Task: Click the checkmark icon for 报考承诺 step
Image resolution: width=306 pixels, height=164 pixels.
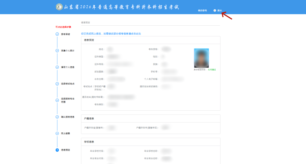Action: click(57, 34)
